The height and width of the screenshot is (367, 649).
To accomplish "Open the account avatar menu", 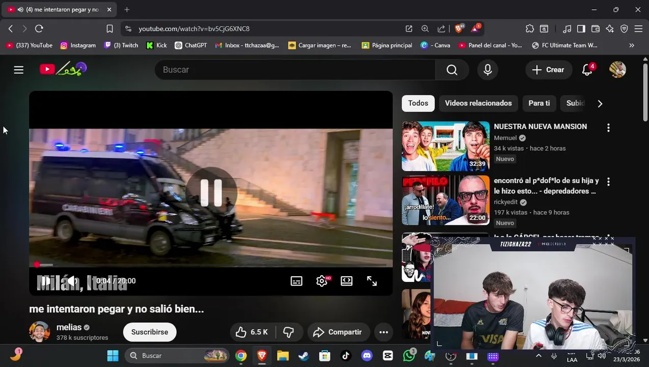I will point(617,70).
